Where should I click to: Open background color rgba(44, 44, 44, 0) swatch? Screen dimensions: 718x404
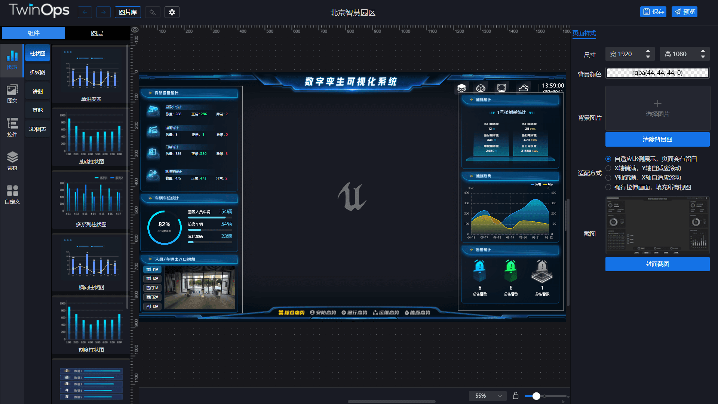(x=657, y=73)
